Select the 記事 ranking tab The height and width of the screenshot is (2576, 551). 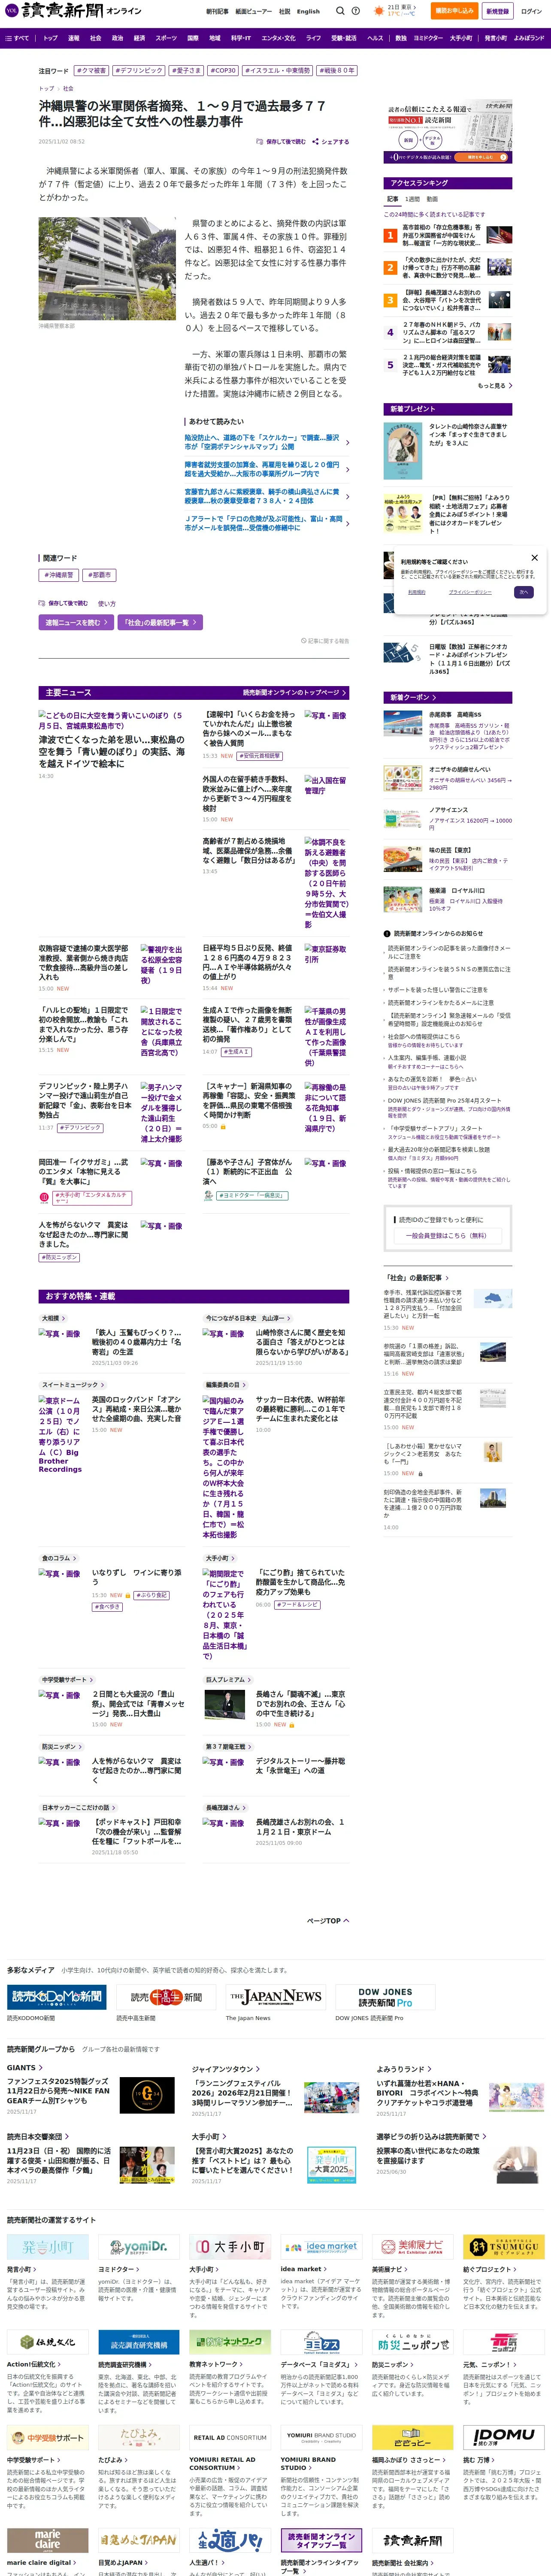point(393,199)
